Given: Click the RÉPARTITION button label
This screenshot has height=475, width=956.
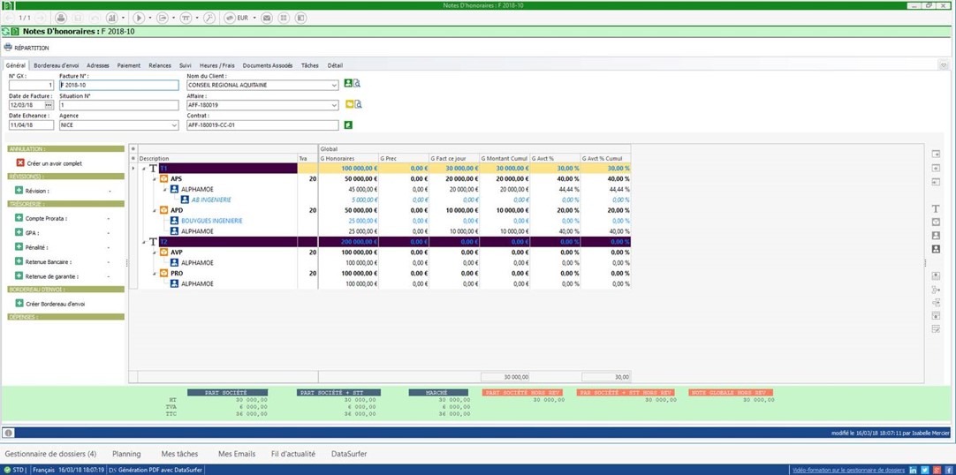Looking at the screenshot, I should (x=32, y=48).
